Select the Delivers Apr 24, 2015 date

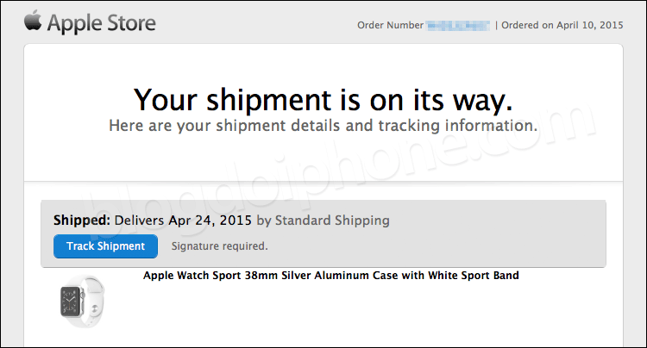click(183, 221)
